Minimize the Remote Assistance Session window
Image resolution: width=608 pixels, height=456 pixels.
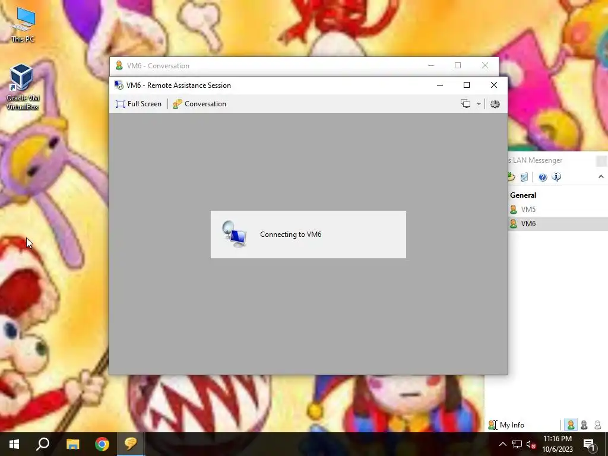[x=440, y=85]
